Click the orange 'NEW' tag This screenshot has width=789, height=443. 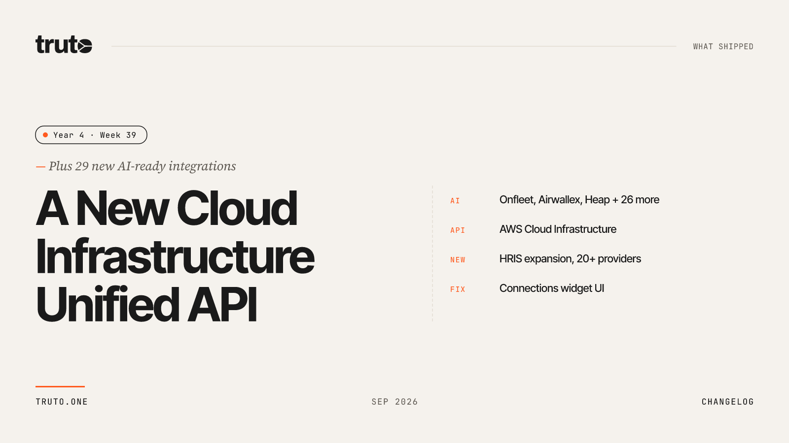point(458,260)
